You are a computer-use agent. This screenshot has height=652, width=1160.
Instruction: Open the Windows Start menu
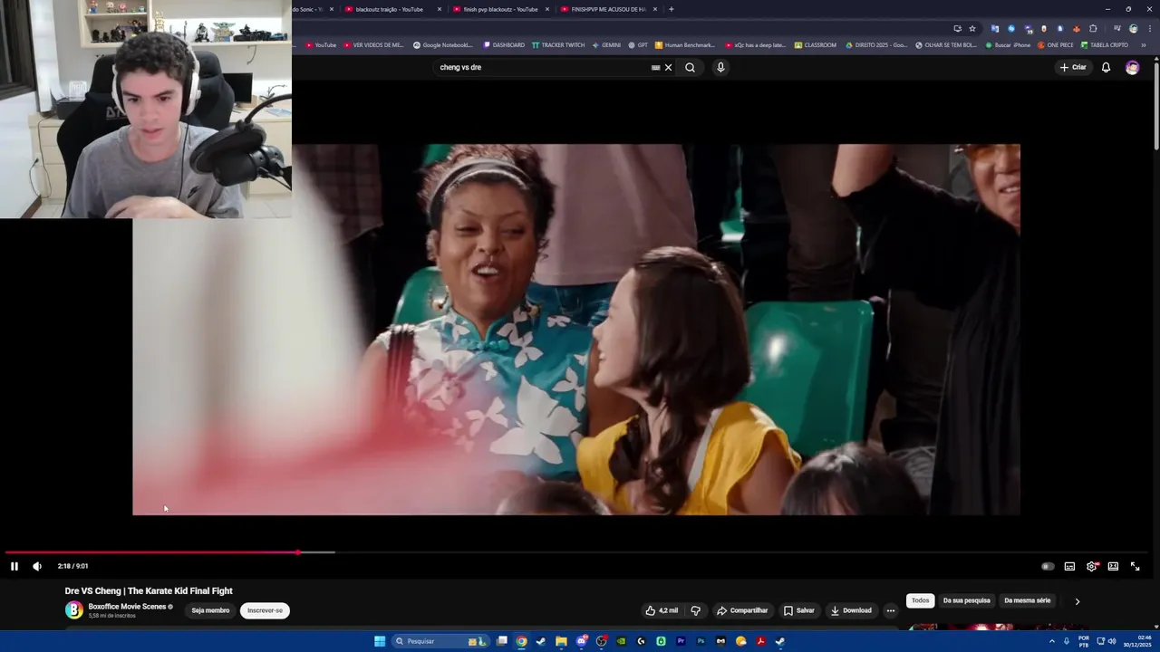pyautogui.click(x=380, y=641)
